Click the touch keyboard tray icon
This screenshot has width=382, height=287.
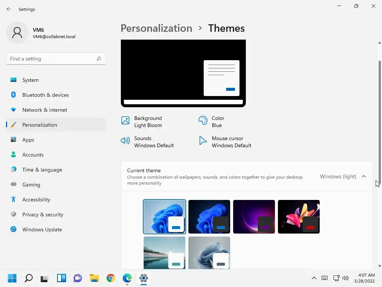(x=325, y=278)
